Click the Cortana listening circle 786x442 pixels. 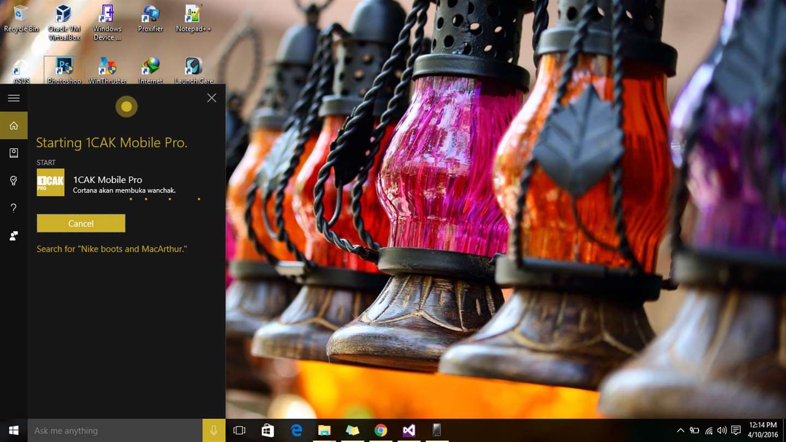click(x=127, y=107)
